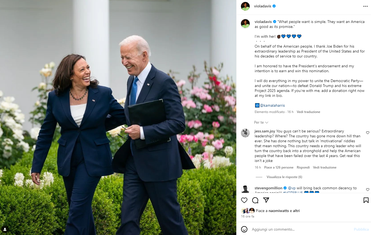Screen dimensions: 371x235
Task: Like the post with the heart icon
Action: (244, 200)
